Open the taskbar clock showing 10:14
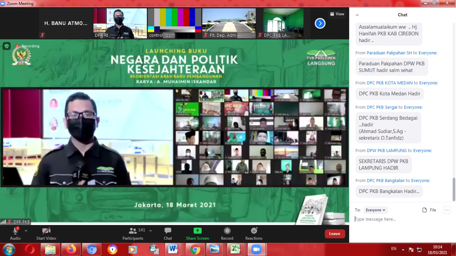 tap(437, 250)
